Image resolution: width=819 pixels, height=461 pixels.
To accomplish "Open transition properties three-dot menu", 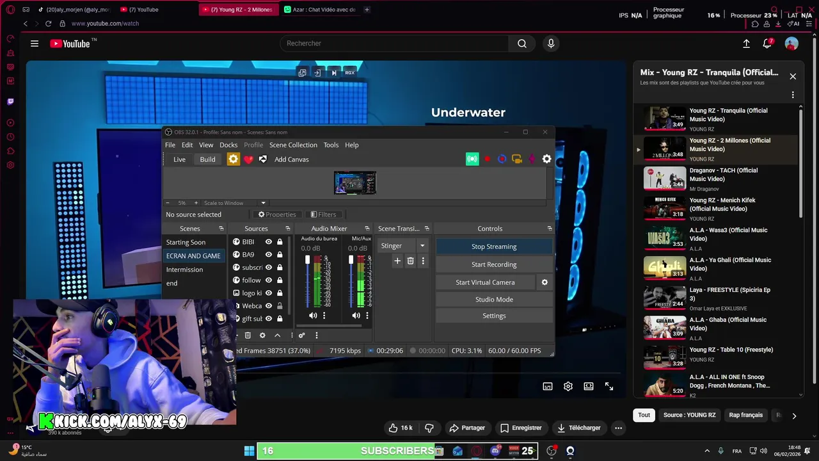I will [423, 261].
